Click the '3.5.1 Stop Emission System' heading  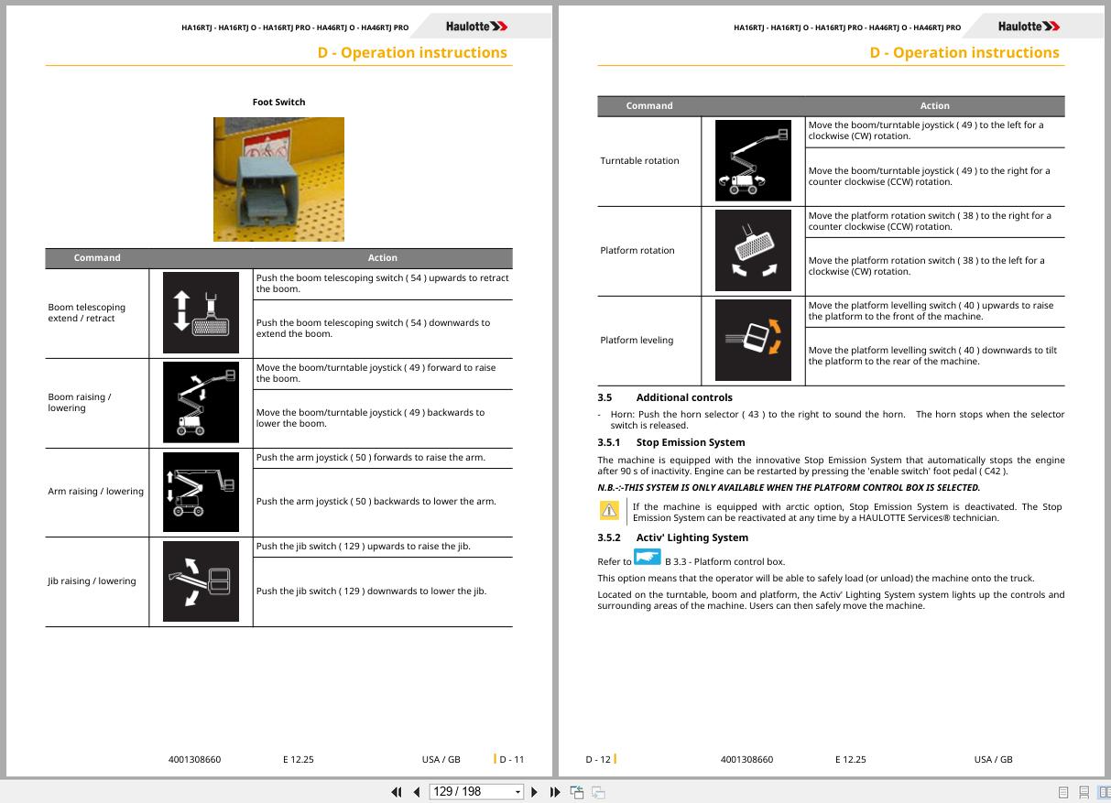pos(671,442)
